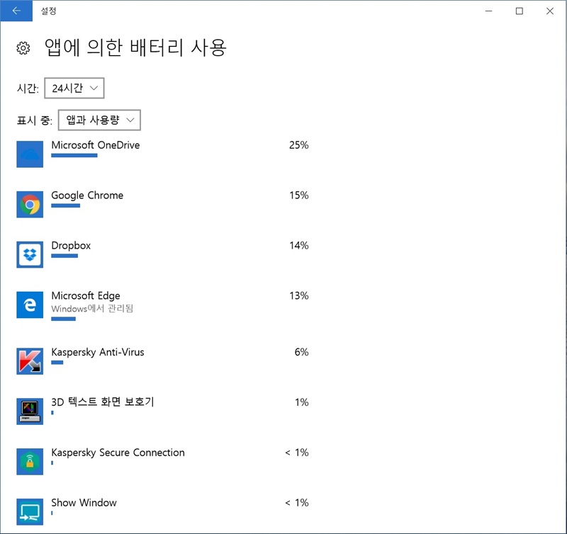Image resolution: width=567 pixels, height=534 pixels.
Task: Minimize the 설정 window
Action: pos(488,11)
